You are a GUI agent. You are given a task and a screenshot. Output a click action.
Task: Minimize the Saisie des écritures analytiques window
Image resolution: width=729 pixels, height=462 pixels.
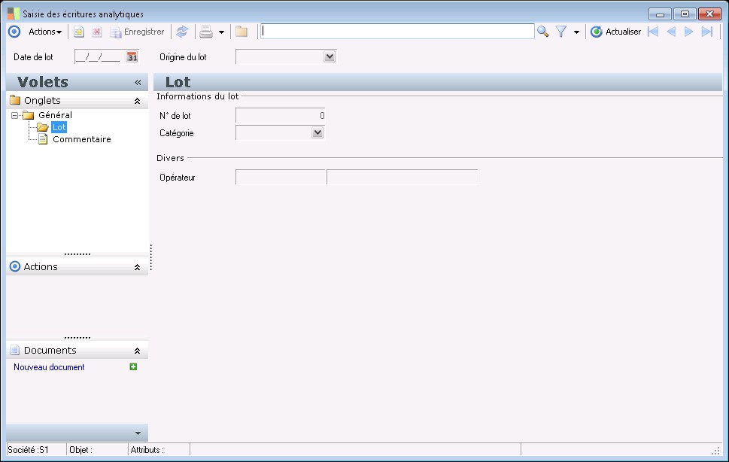point(660,14)
